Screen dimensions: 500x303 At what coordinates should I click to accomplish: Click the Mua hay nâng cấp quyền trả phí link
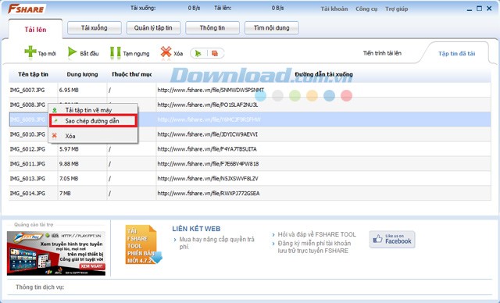[x=217, y=243]
